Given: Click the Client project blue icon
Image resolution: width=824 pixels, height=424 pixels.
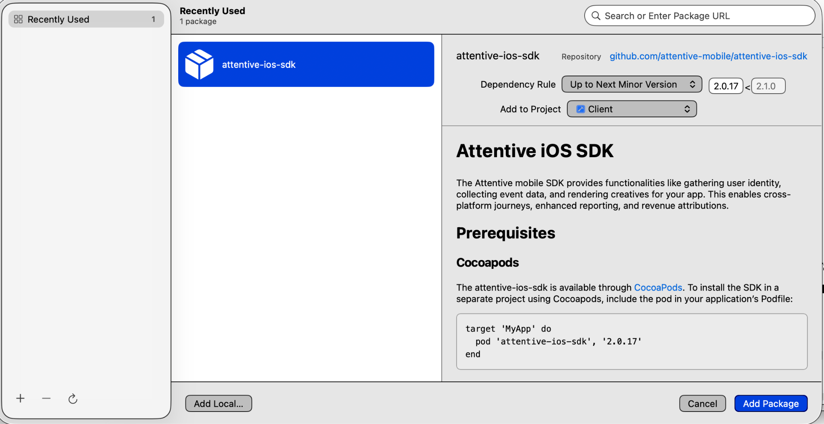Looking at the screenshot, I should 581,109.
